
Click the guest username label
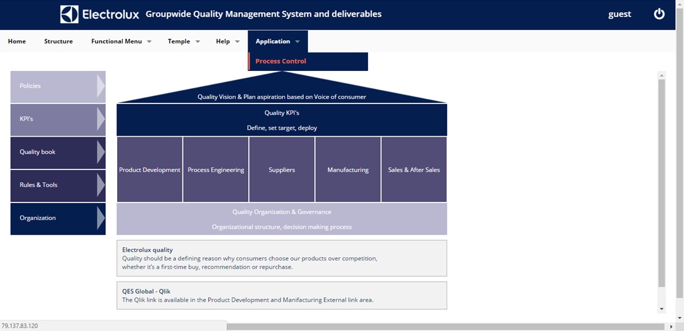pyautogui.click(x=619, y=14)
